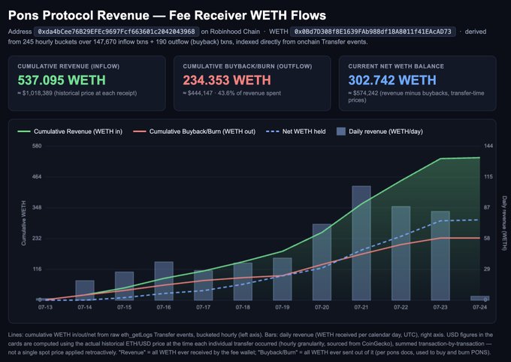Click the gray Daily revenue legend square
Screen dimensions: 511x362
(341, 132)
